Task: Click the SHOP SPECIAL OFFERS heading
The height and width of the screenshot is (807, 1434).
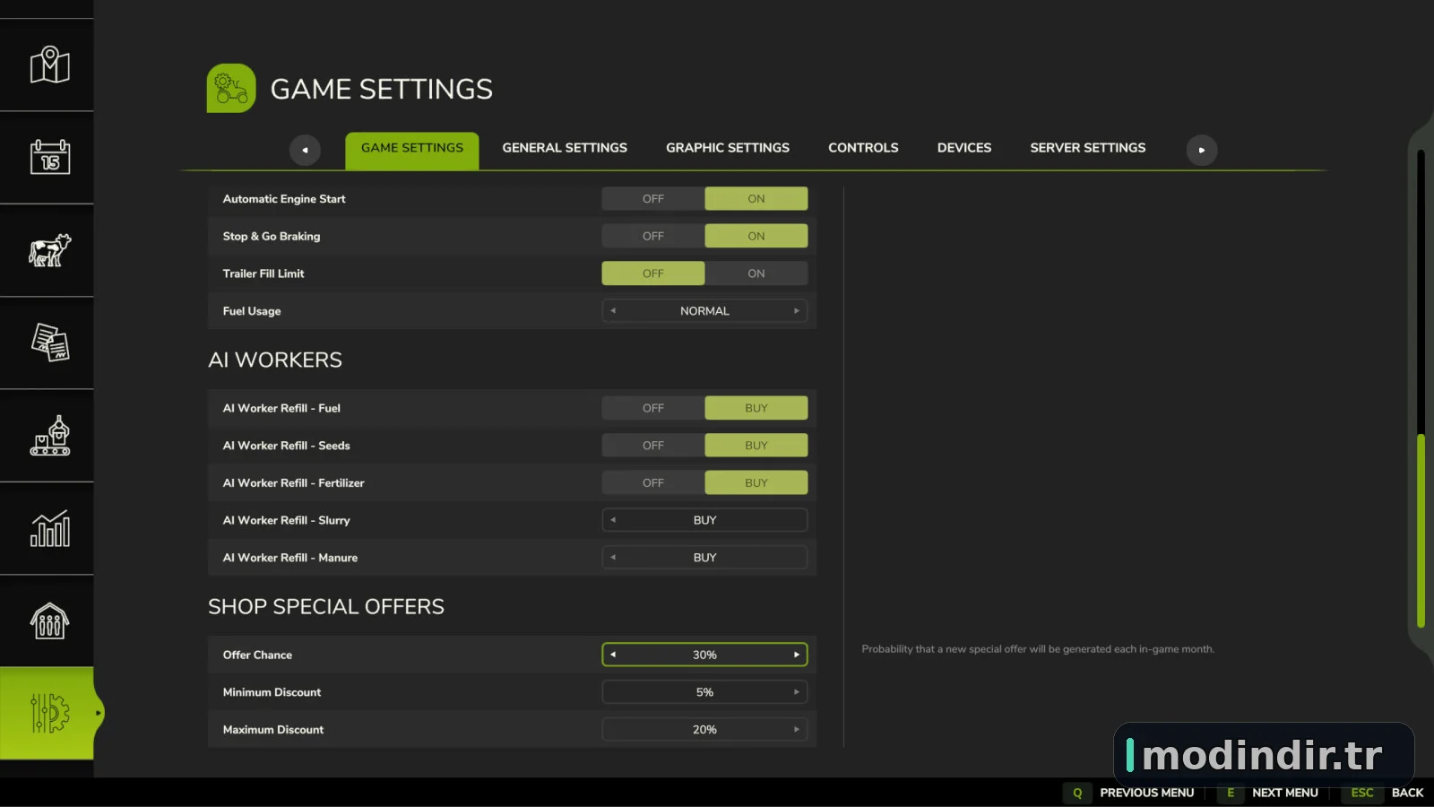Action: (326, 607)
